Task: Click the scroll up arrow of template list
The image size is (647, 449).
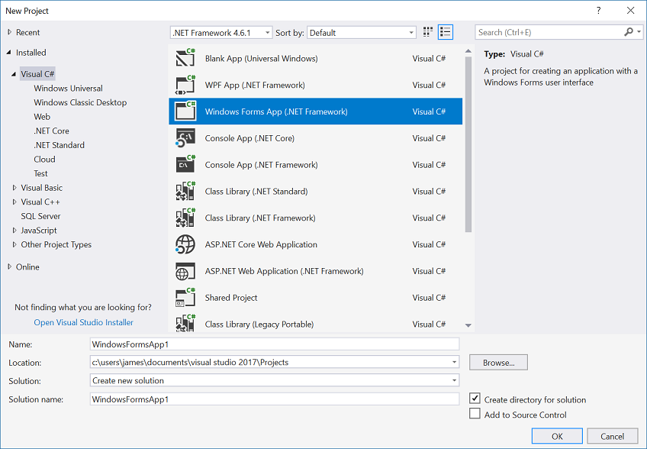Action: 468,51
